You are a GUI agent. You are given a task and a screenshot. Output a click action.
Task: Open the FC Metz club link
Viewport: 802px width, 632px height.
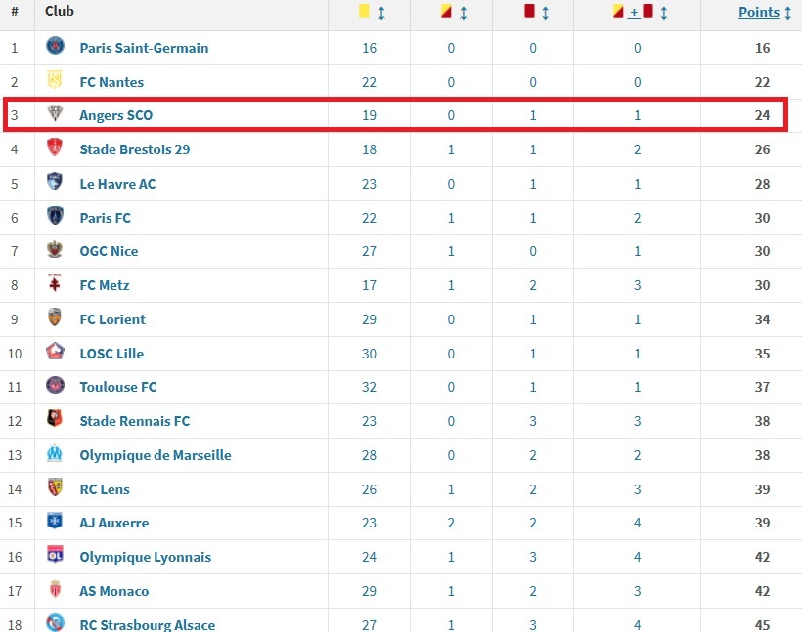(105, 285)
